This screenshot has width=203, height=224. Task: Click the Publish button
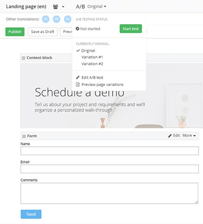click(15, 32)
